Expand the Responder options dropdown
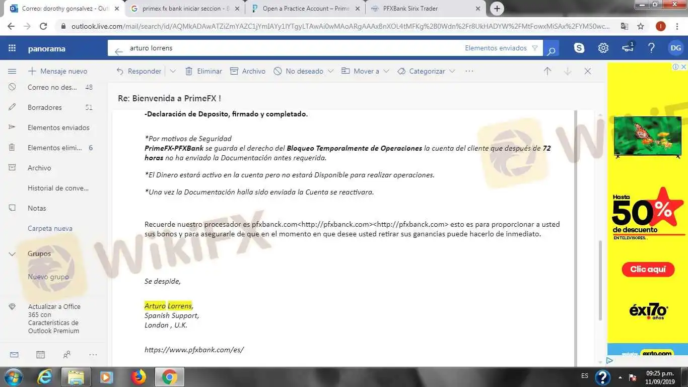 pos(173,71)
